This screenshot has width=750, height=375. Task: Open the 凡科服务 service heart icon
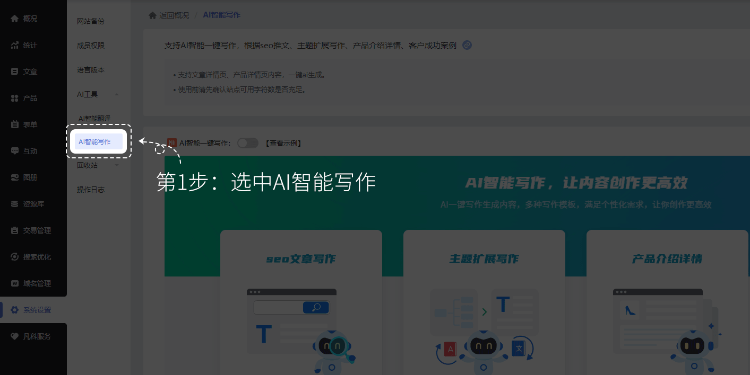click(x=15, y=336)
